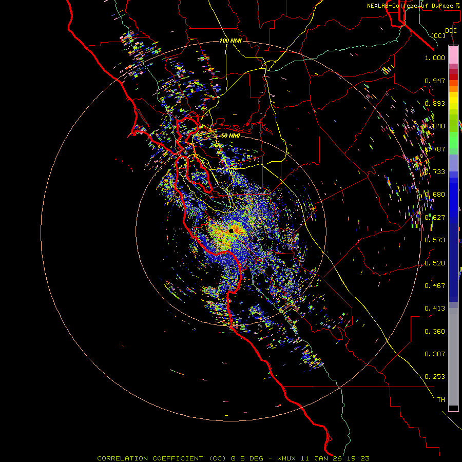
Task: Select the 0.947 scale value
Action: point(435,81)
